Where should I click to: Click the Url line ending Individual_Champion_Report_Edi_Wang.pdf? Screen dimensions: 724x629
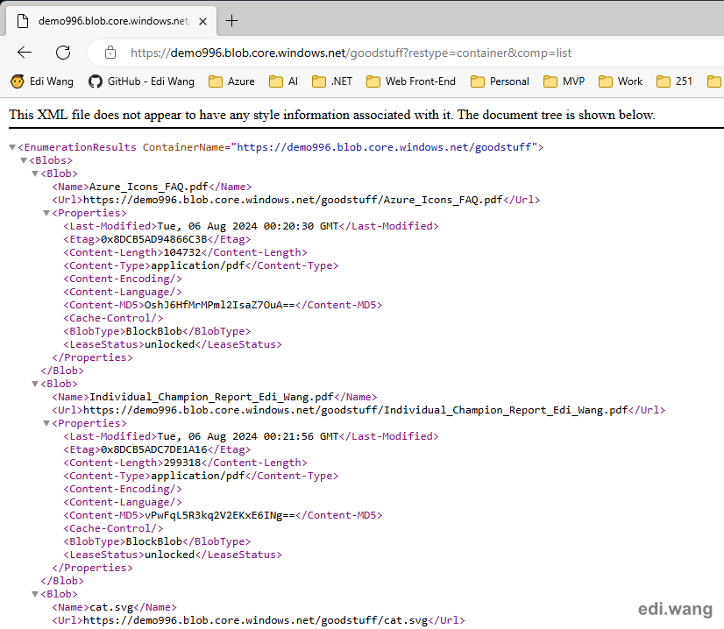358,410
